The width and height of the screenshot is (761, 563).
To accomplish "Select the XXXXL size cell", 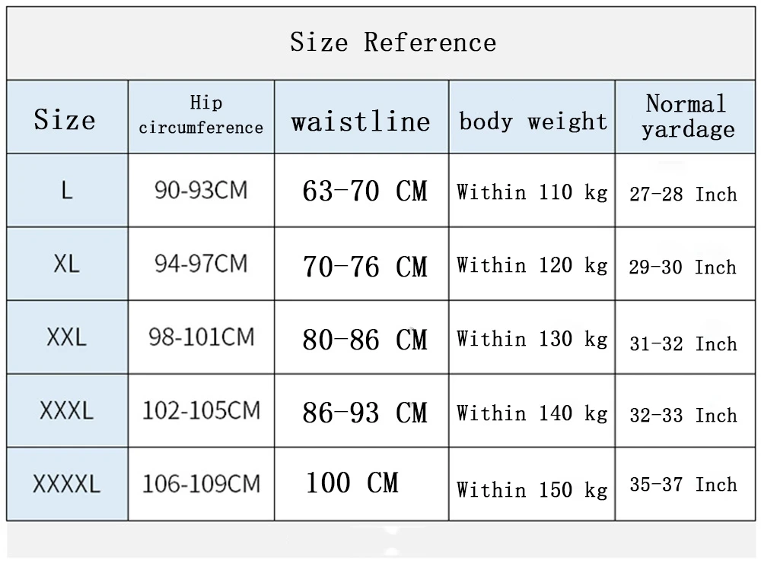I will 67,484.
